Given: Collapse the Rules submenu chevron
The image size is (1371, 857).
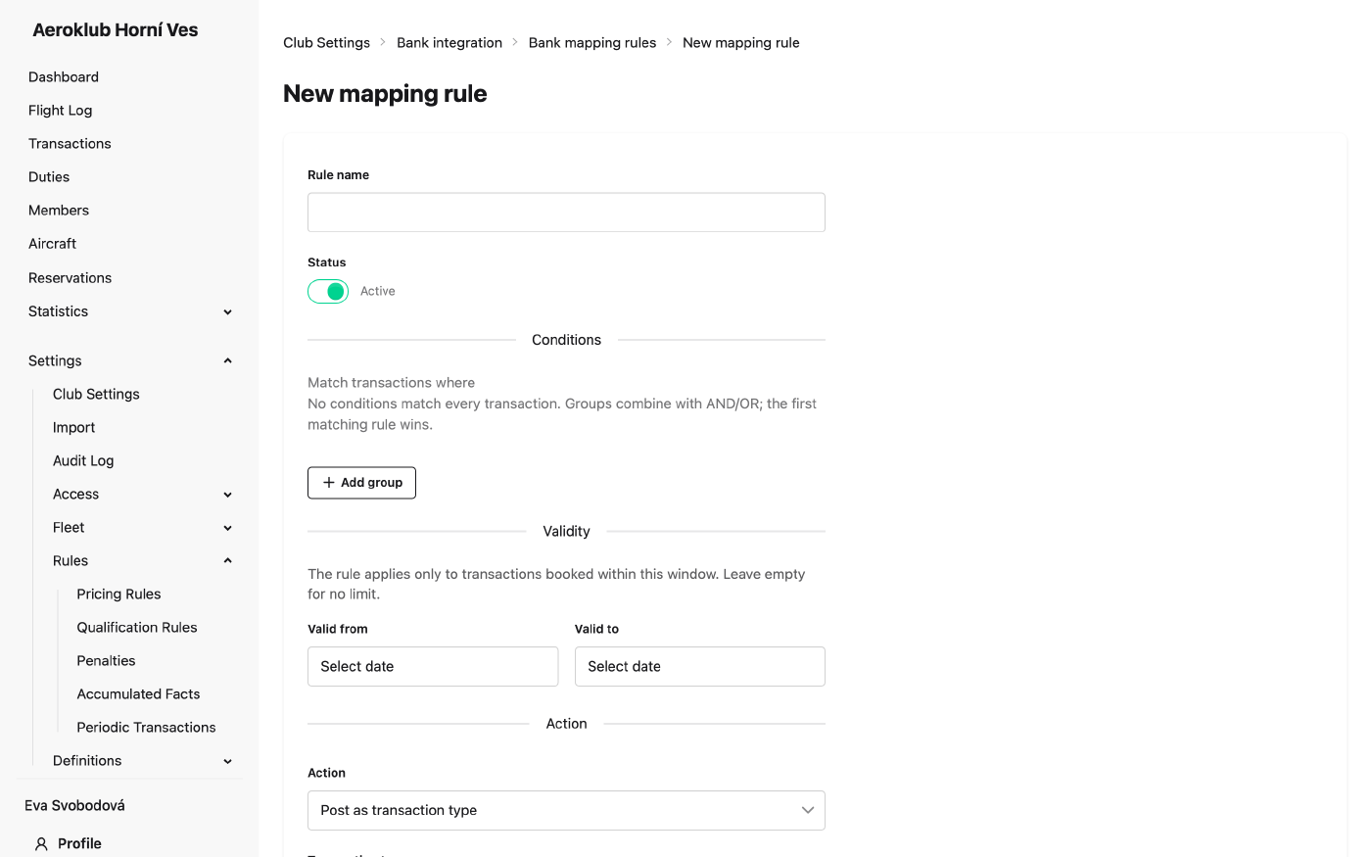Looking at the screenshot, I should tap(227, 561).
